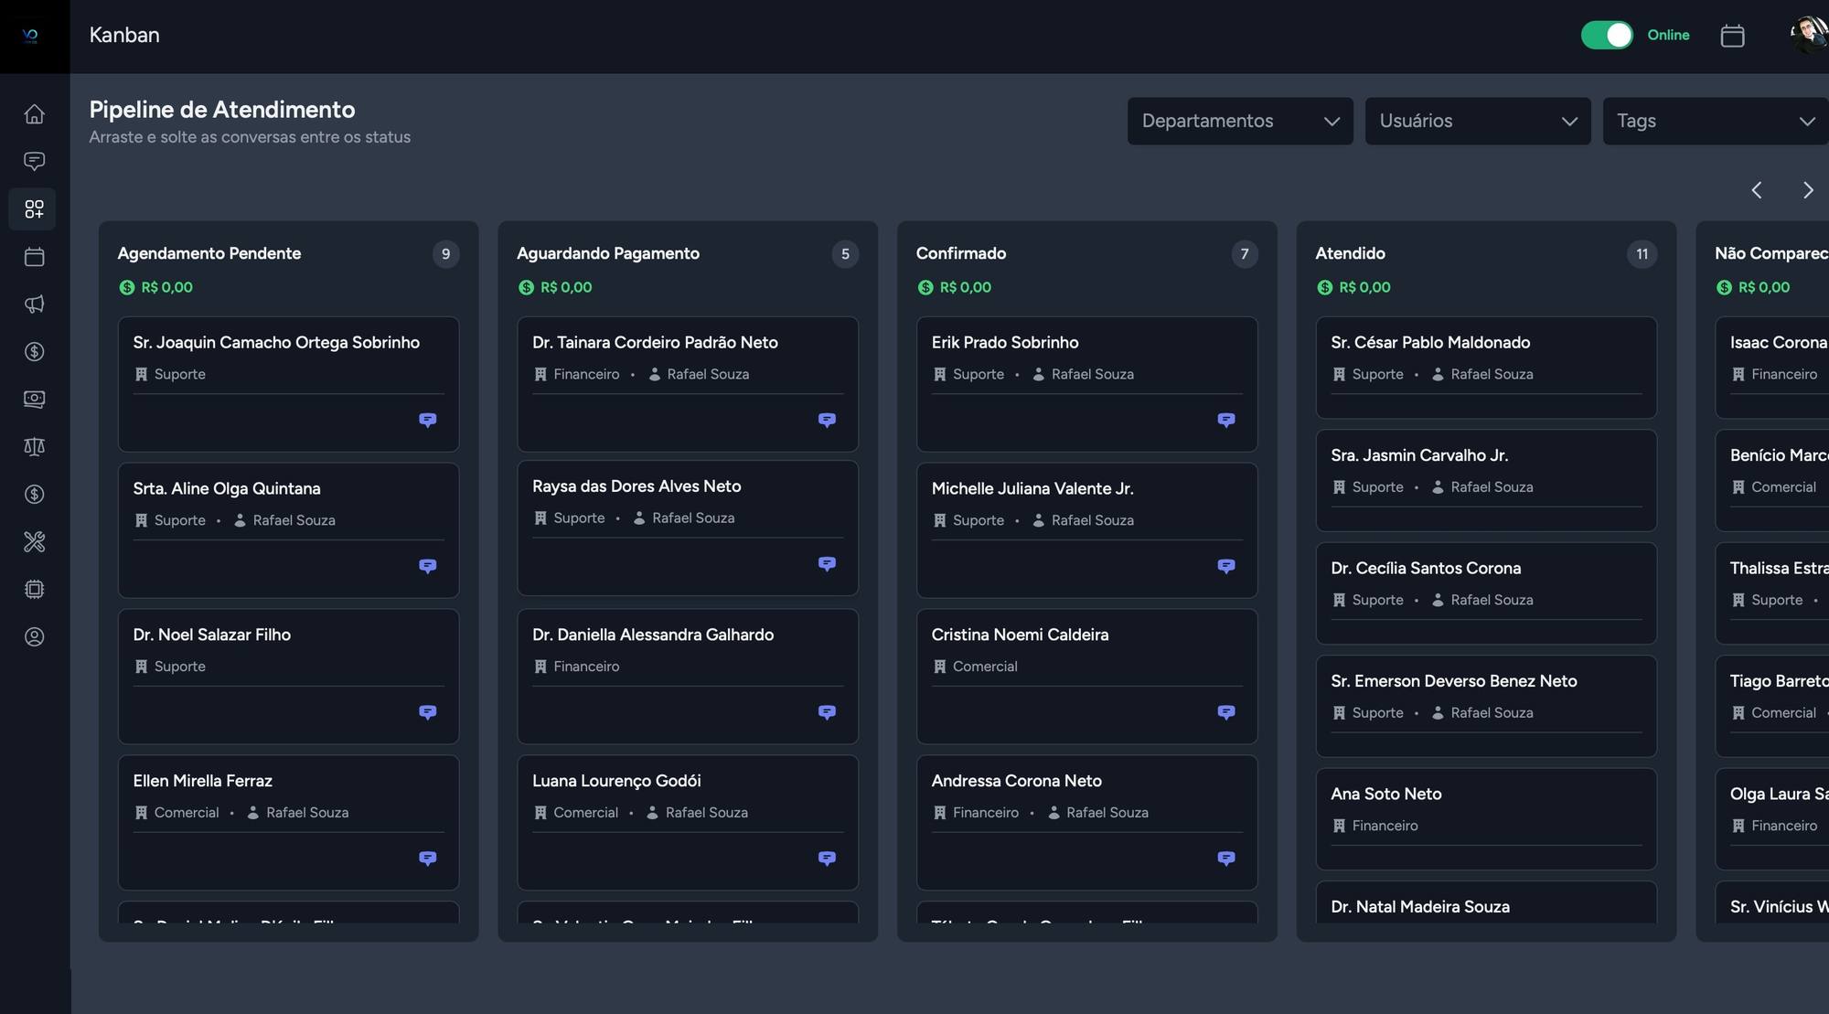Viewport: 1829px width, 1014px height.
Task: Click the calendar icon in top bar
Action: pos(1732,36)
